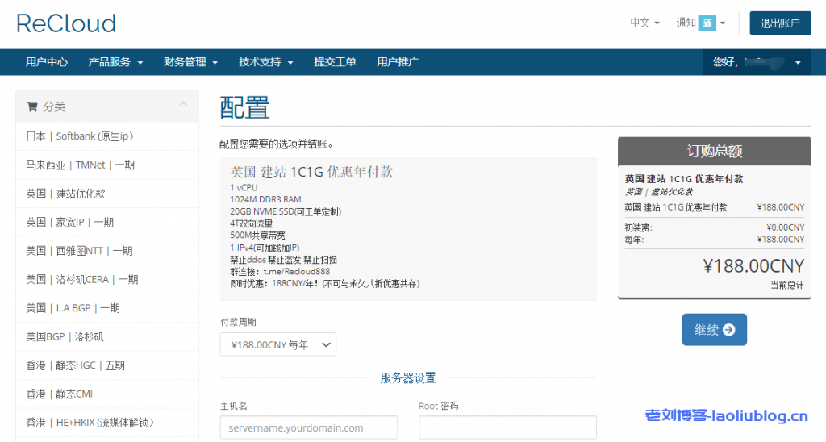Open the 技术支持 menu
The width and height of the screenshot is (826, 442).
[266, 62]
